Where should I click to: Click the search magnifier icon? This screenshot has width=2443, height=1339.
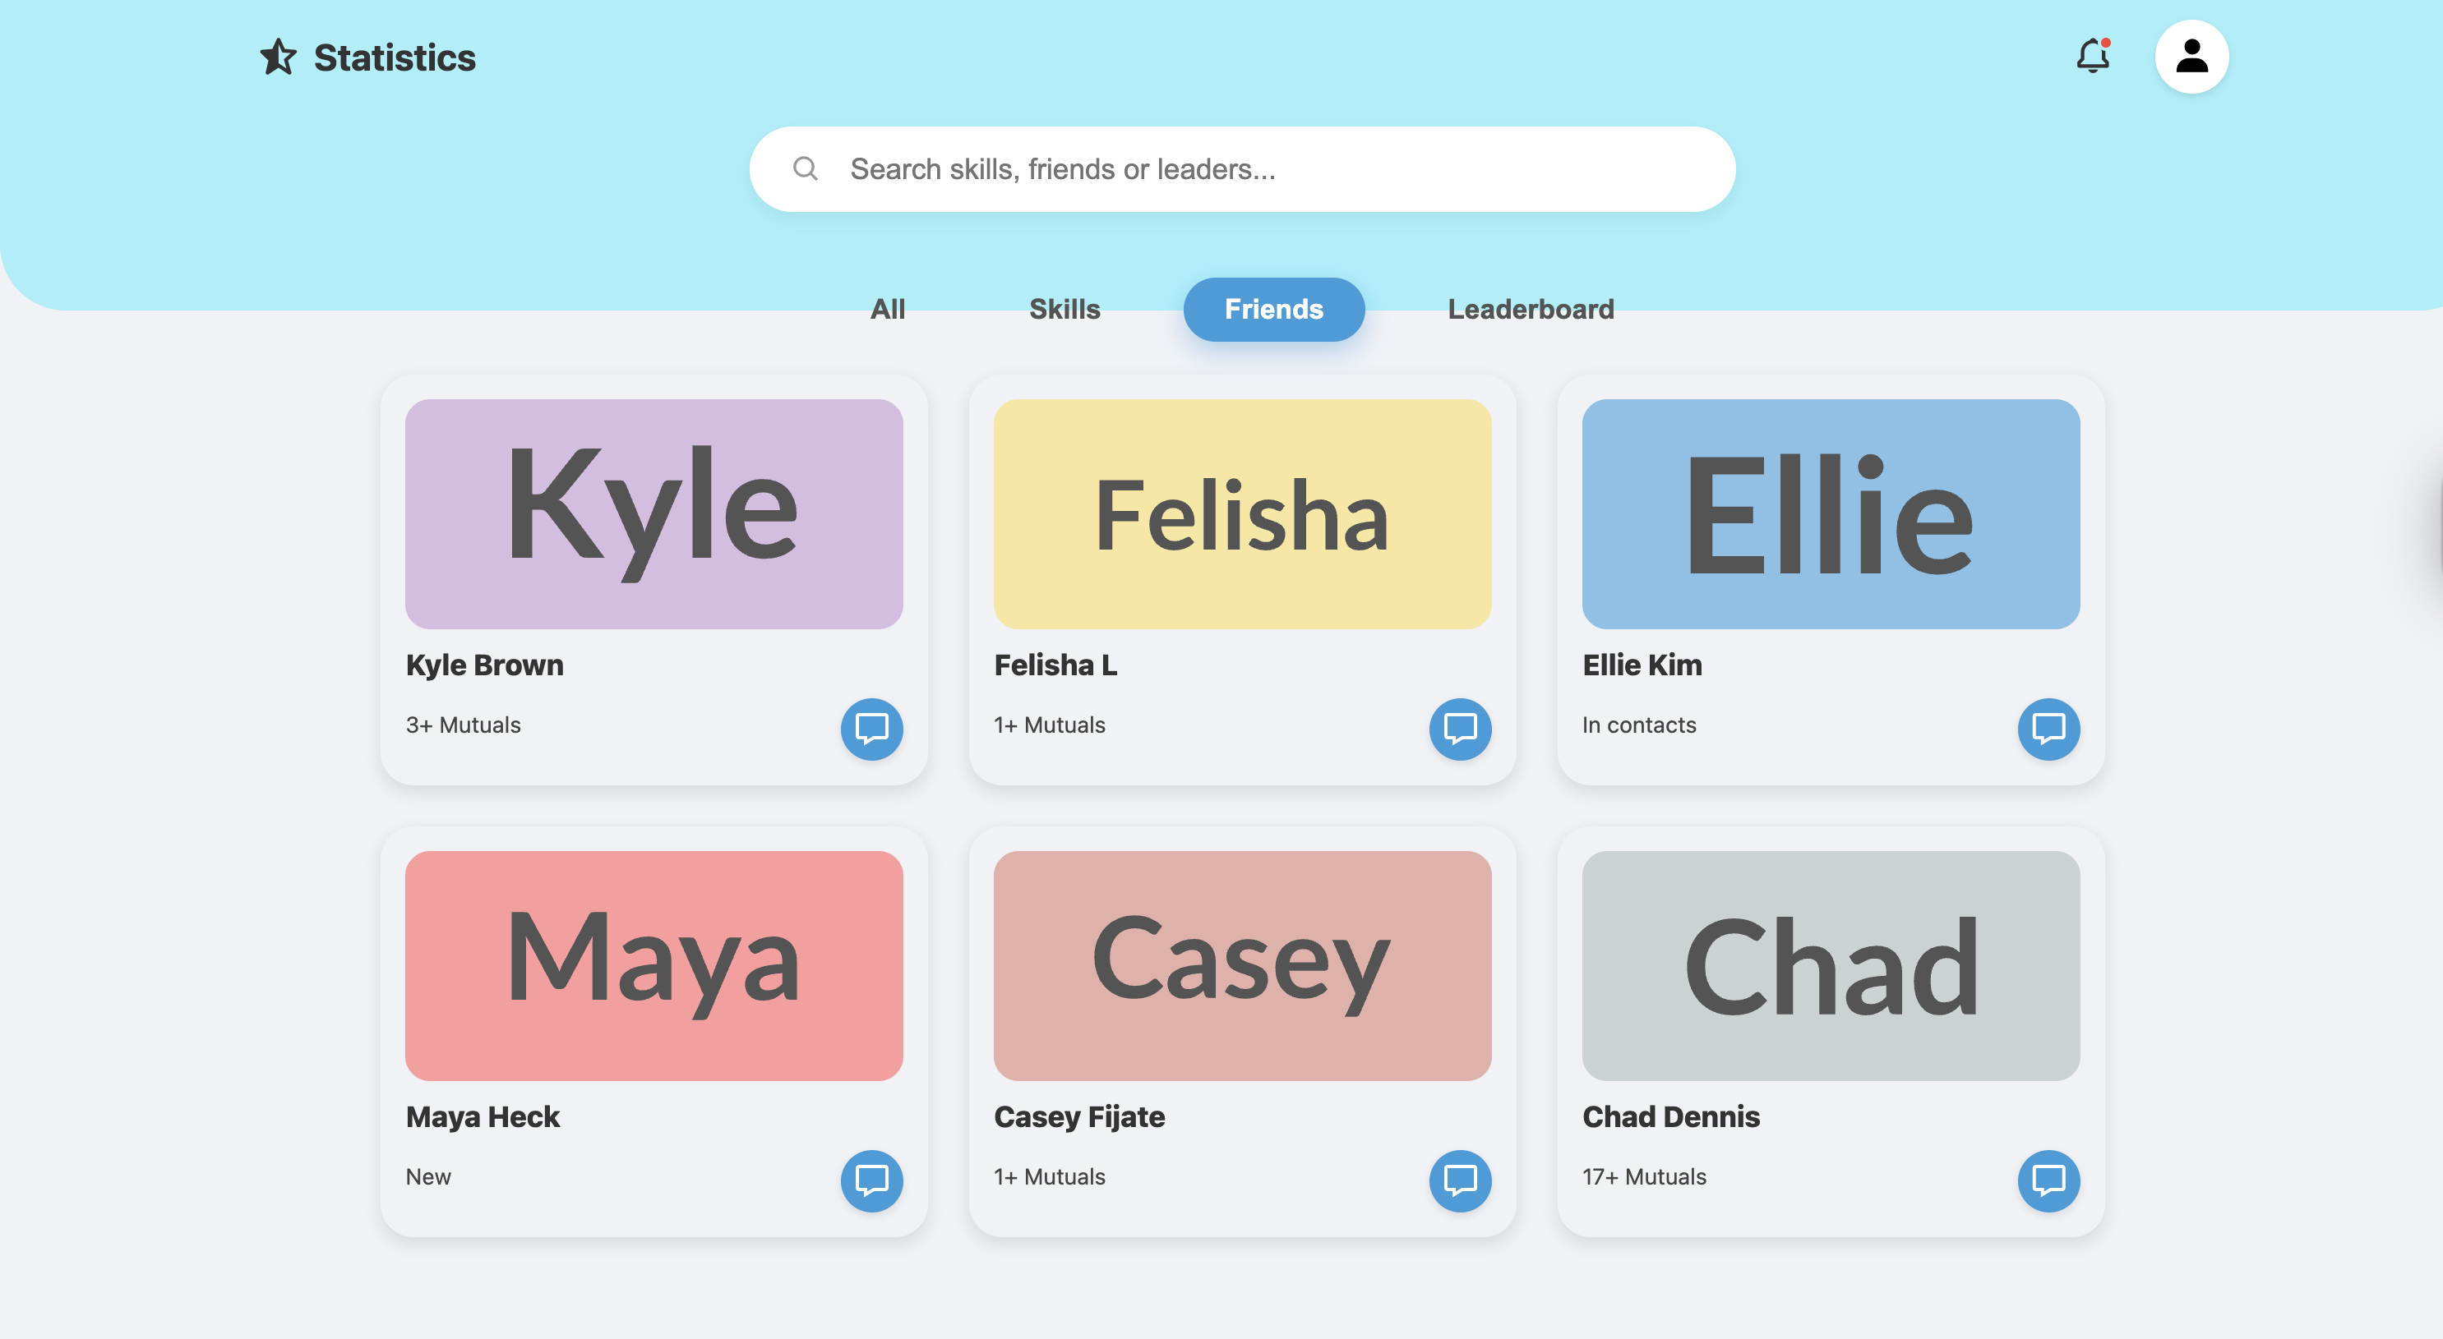806,168
